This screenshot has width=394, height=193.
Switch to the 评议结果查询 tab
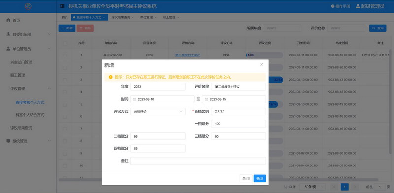pos(122,17)
